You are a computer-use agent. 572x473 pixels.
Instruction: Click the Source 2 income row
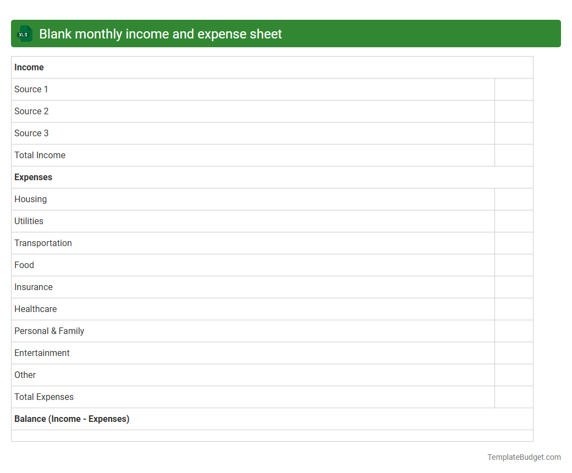click(31, 111)
